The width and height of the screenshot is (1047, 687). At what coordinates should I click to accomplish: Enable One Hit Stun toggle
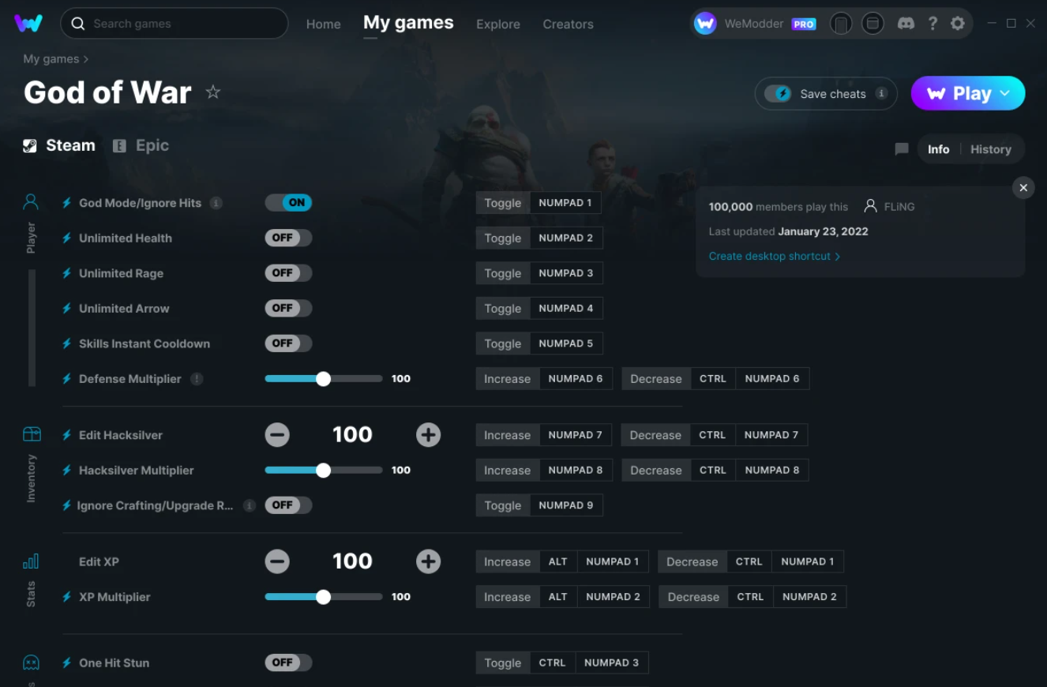point(288,663)
